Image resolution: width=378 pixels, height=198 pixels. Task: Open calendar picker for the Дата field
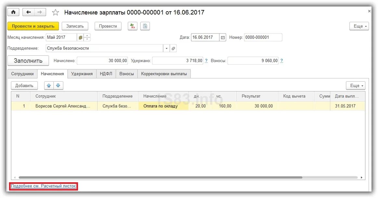(x=222, y=37)
